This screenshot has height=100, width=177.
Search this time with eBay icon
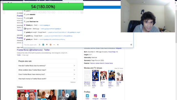pyautogui.click(x=54, y=45)
